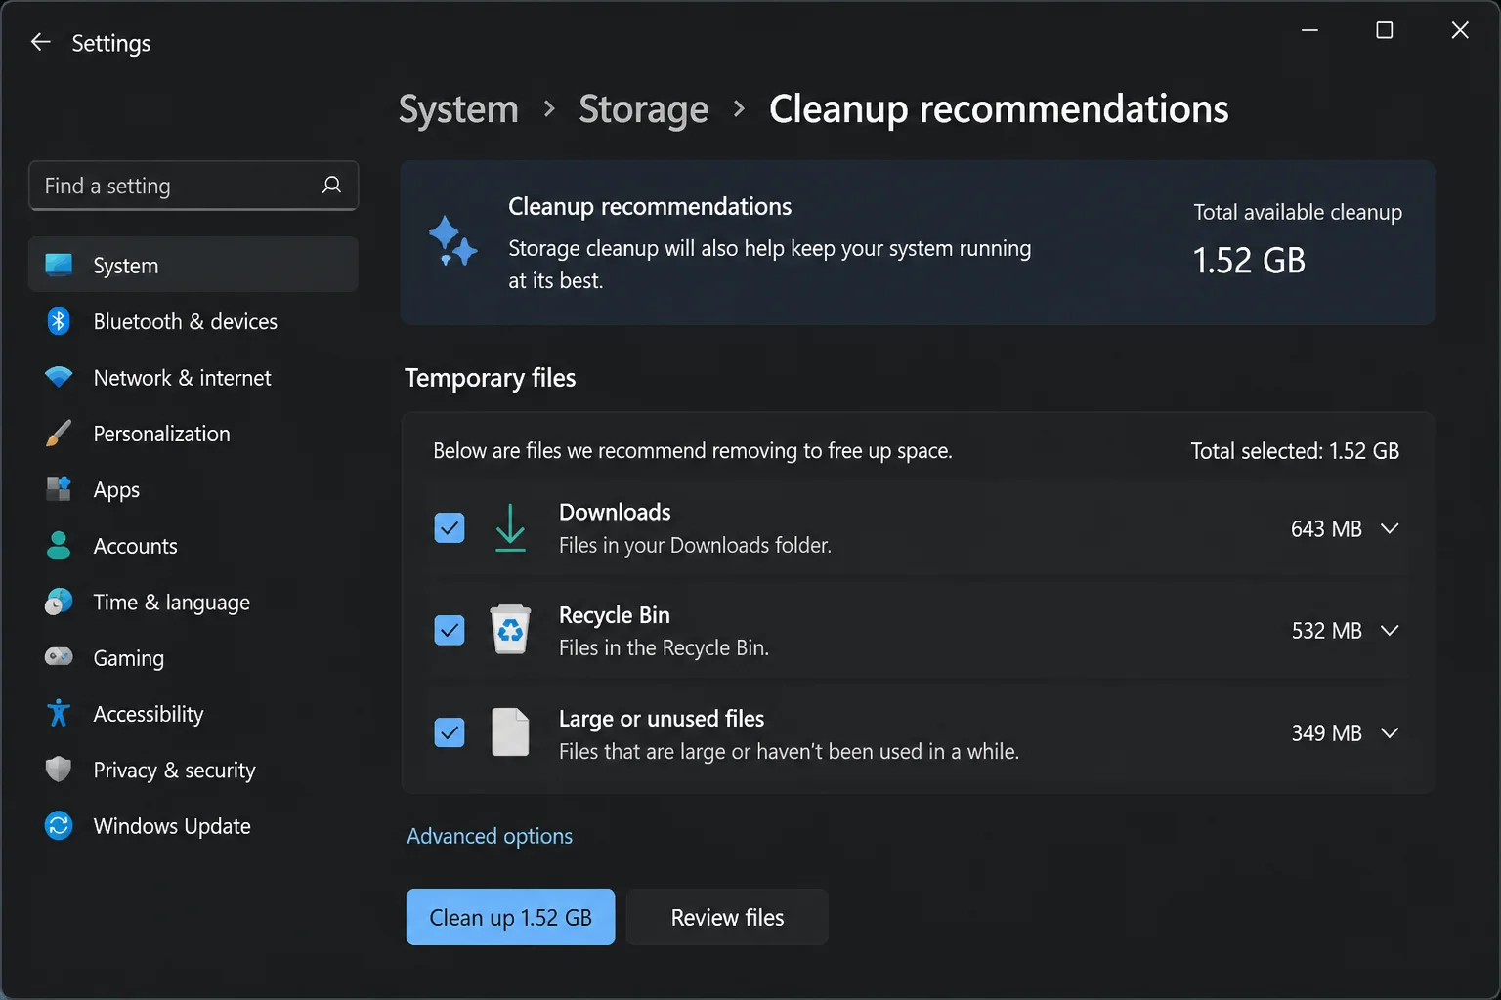Uncheck the Large or unused files checkbox
The height and width of the screenshot is (1000, 1501).
click(450, 732)
